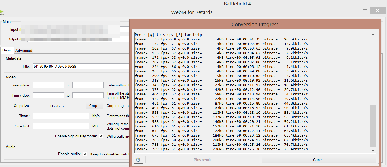The image size is (387, 167).
Task: Click log line for frame 769
Action: 221,149
